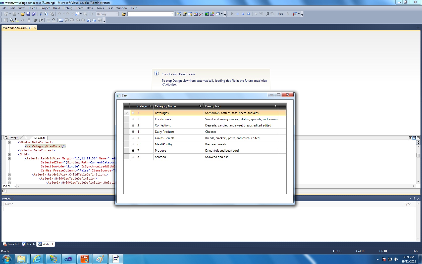Filter the Catego ID column
This screenshot has height=264, width=422.
[x=150, y=106]
